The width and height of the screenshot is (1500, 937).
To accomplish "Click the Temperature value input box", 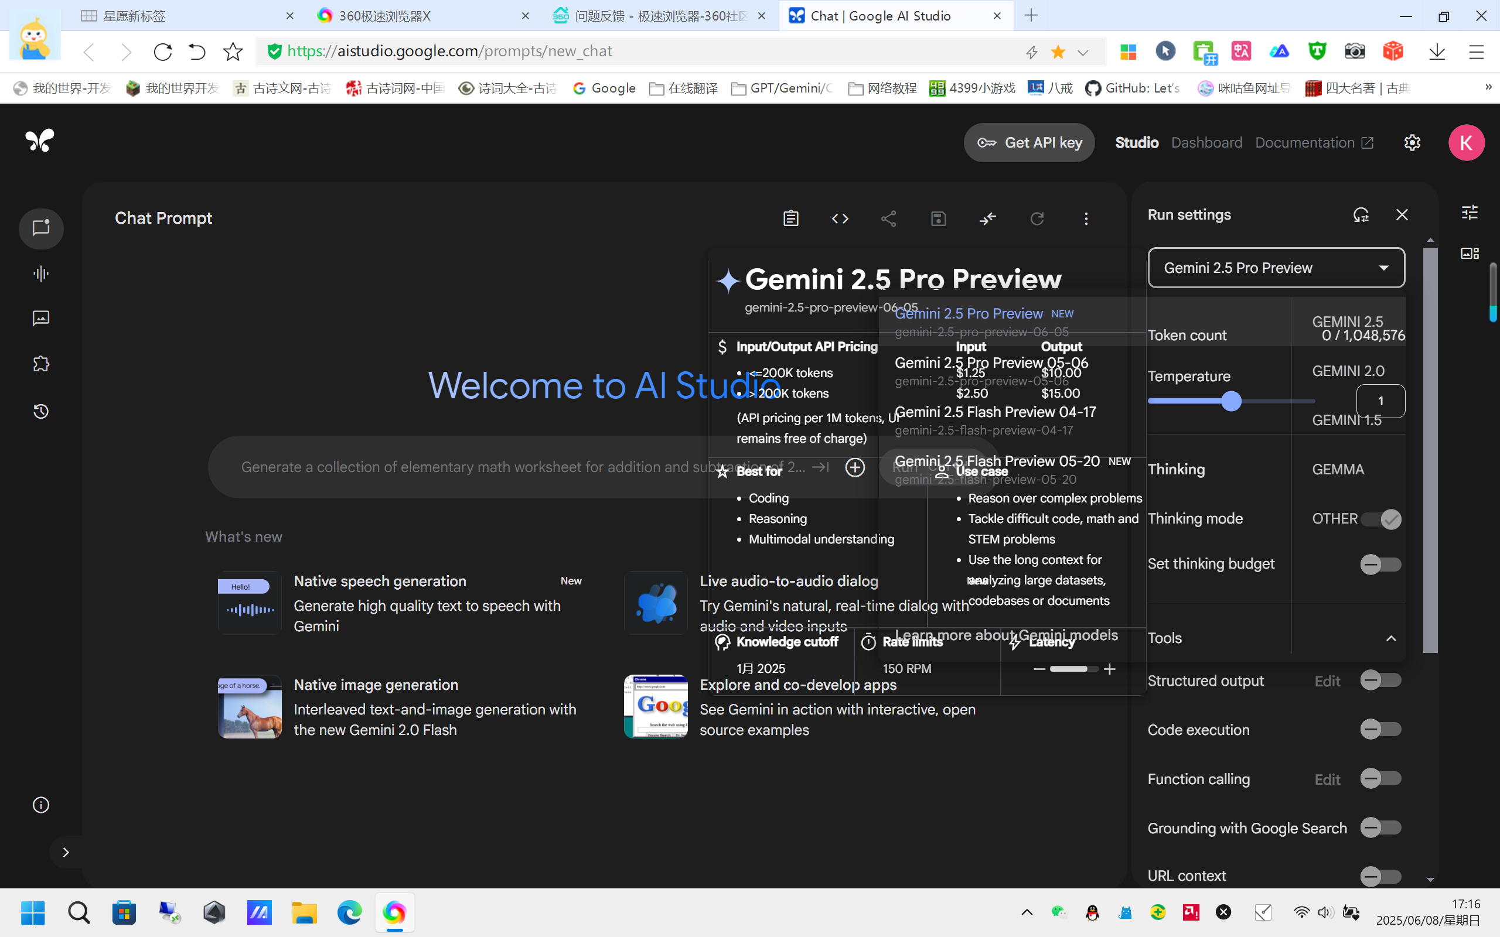I will point(1380,401).
